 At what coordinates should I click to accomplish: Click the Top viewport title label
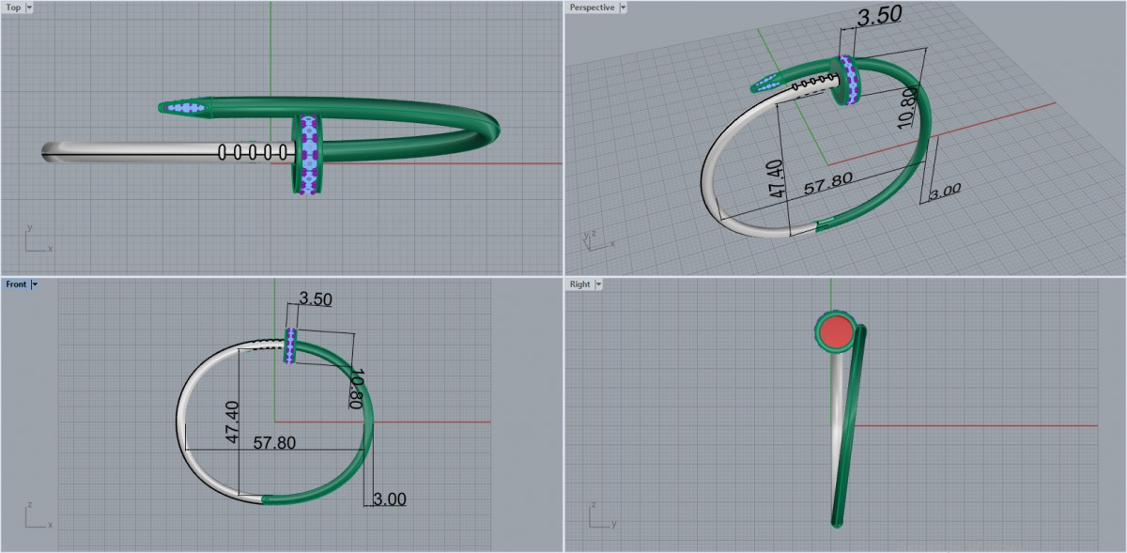point(13,8)
